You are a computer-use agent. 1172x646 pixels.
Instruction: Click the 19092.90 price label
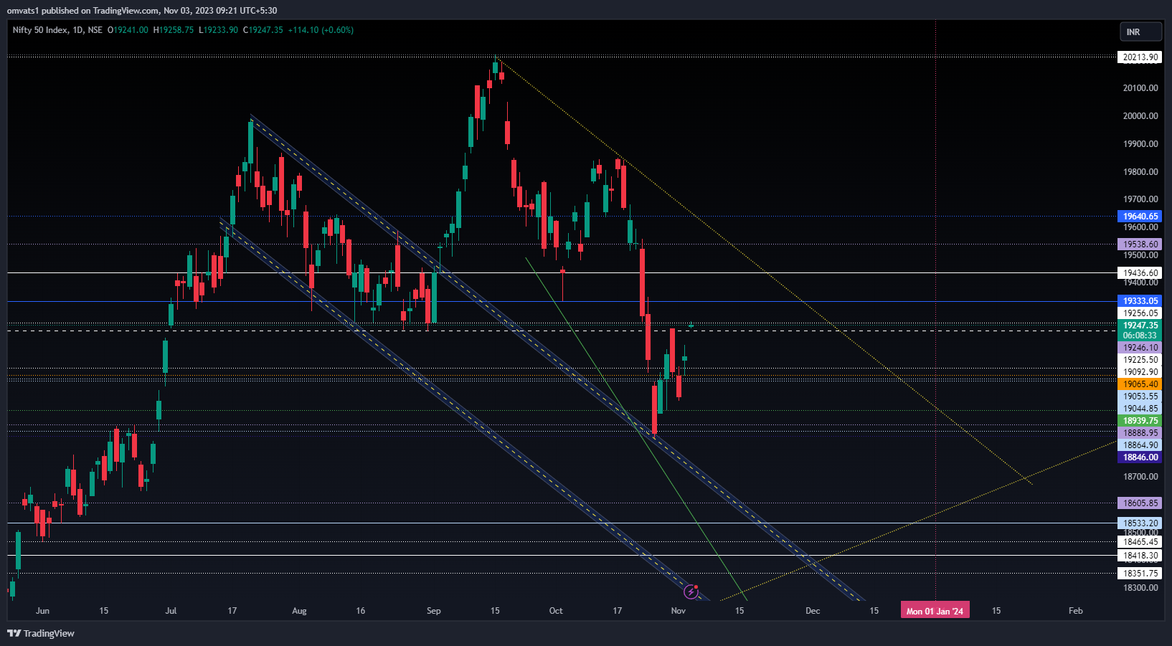pyautogui.click(x=1140, y=372)
